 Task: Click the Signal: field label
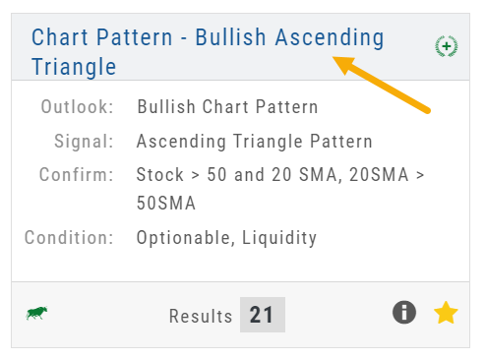tap(84, 142)
